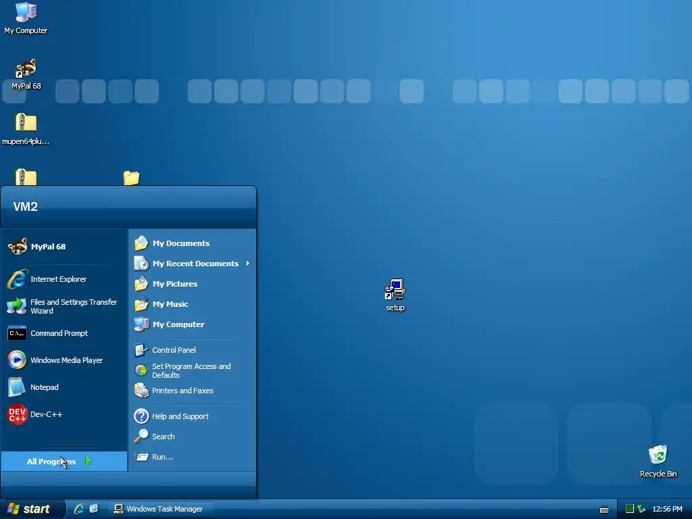
Task: Select the My Computer desktop icon
Action: (26, 18)
